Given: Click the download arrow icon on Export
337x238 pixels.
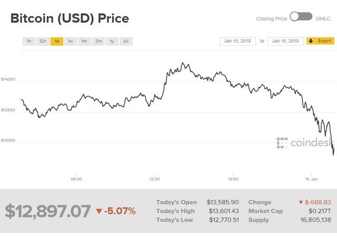Looking at the screenshot, I should tap(311, 41).
